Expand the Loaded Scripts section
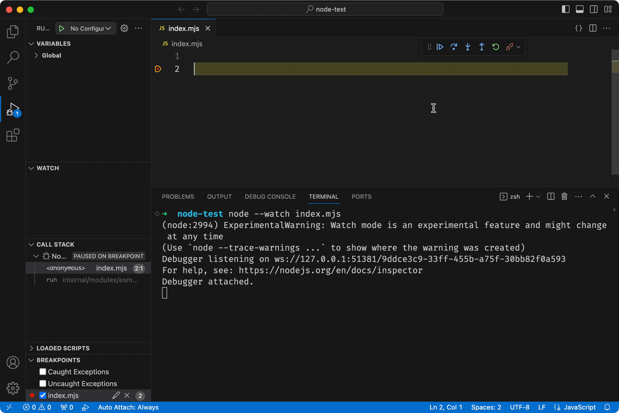The height and width of the screenshot is (413, 619). pos(63,348)
